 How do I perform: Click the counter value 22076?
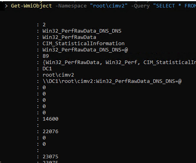pos(50,132)
